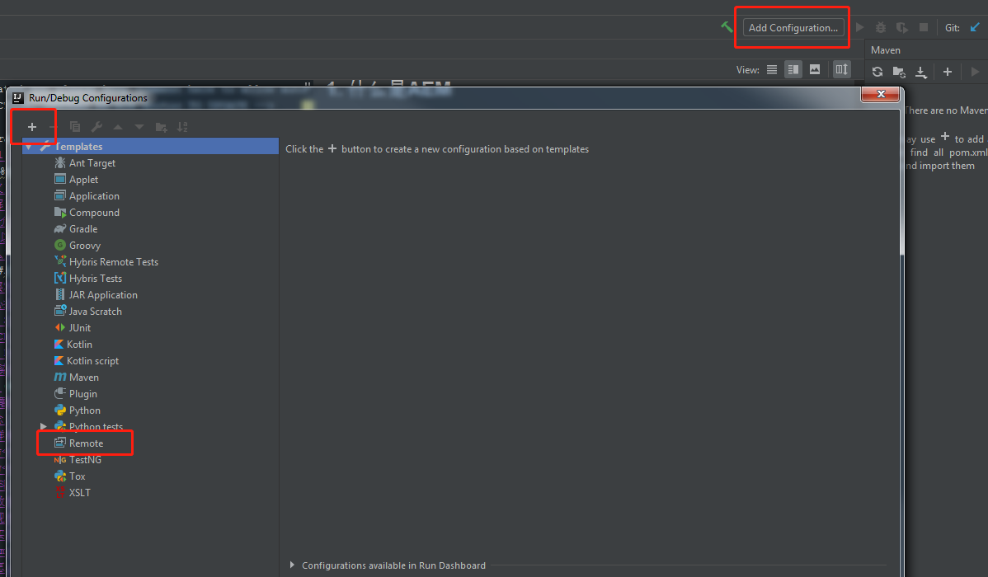Click the Debug bug icon in toolbar
The image size is (988, 577).
881,28
